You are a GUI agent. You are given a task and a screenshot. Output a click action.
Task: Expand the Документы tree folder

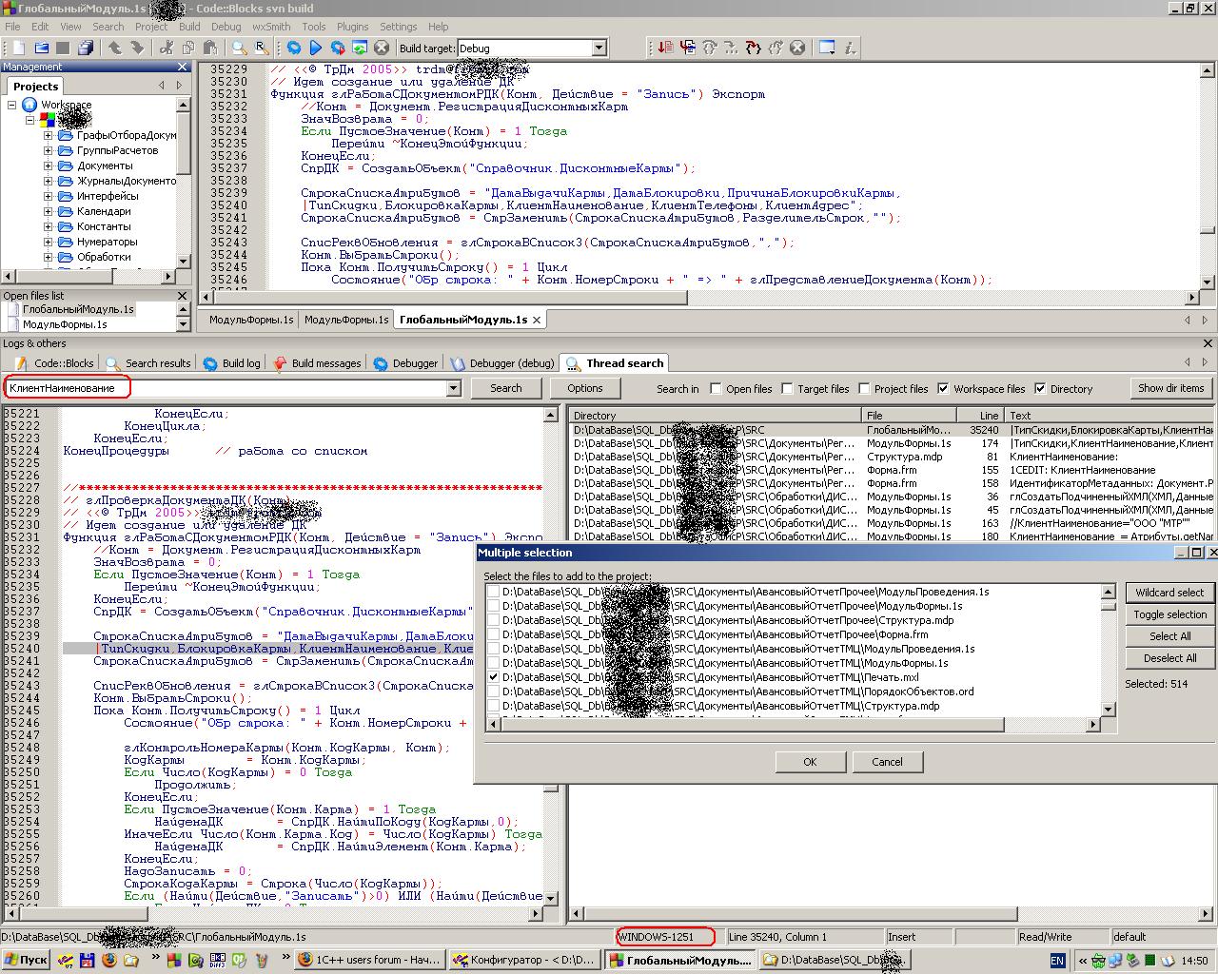coord(49,166)
